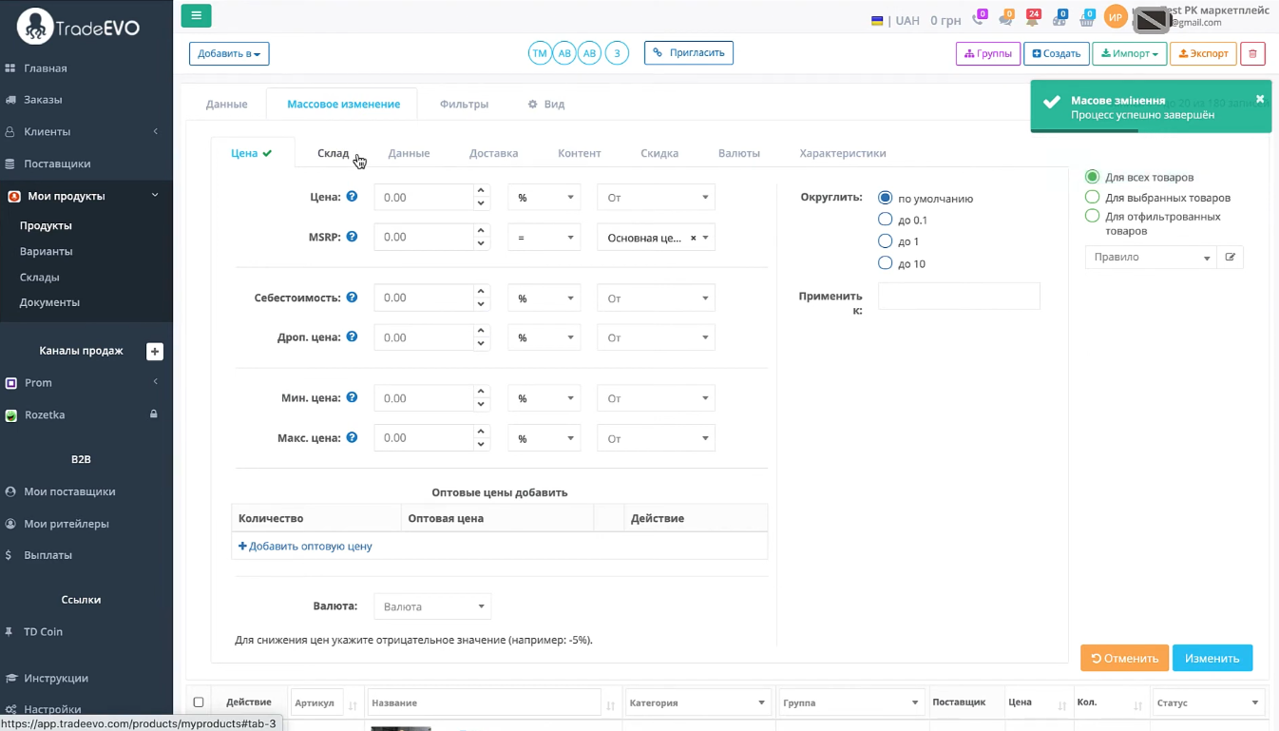The image size is (1279, 731).
Task: Click the help icon next to Цена
Action: pos(352,197)
